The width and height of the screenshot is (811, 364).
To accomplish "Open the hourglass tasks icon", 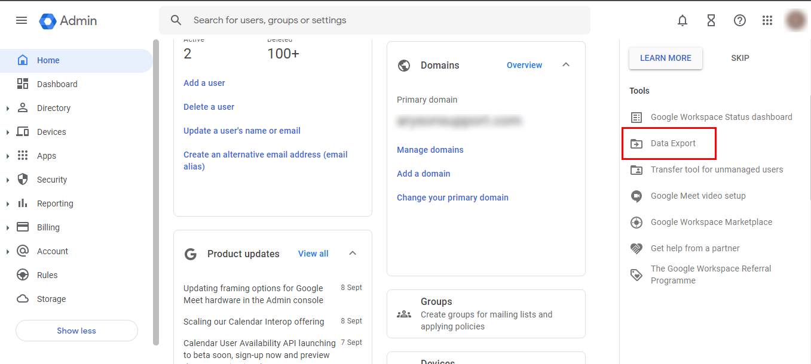I will click(x=711, y=20).
